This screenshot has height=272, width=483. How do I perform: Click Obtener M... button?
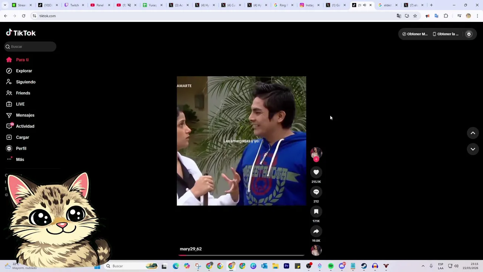pyautogui.click(x=415, y=34)
